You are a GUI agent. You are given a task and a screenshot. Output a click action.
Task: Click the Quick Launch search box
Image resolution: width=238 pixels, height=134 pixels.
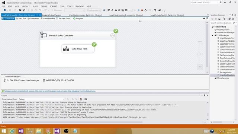point(205,3)
